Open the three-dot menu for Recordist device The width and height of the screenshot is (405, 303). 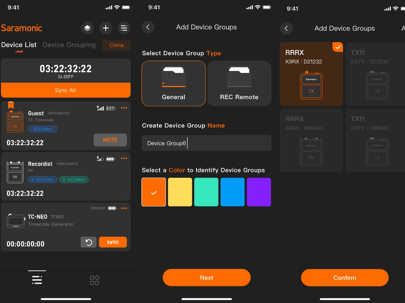pyautogui.click(x=124, y=158)
